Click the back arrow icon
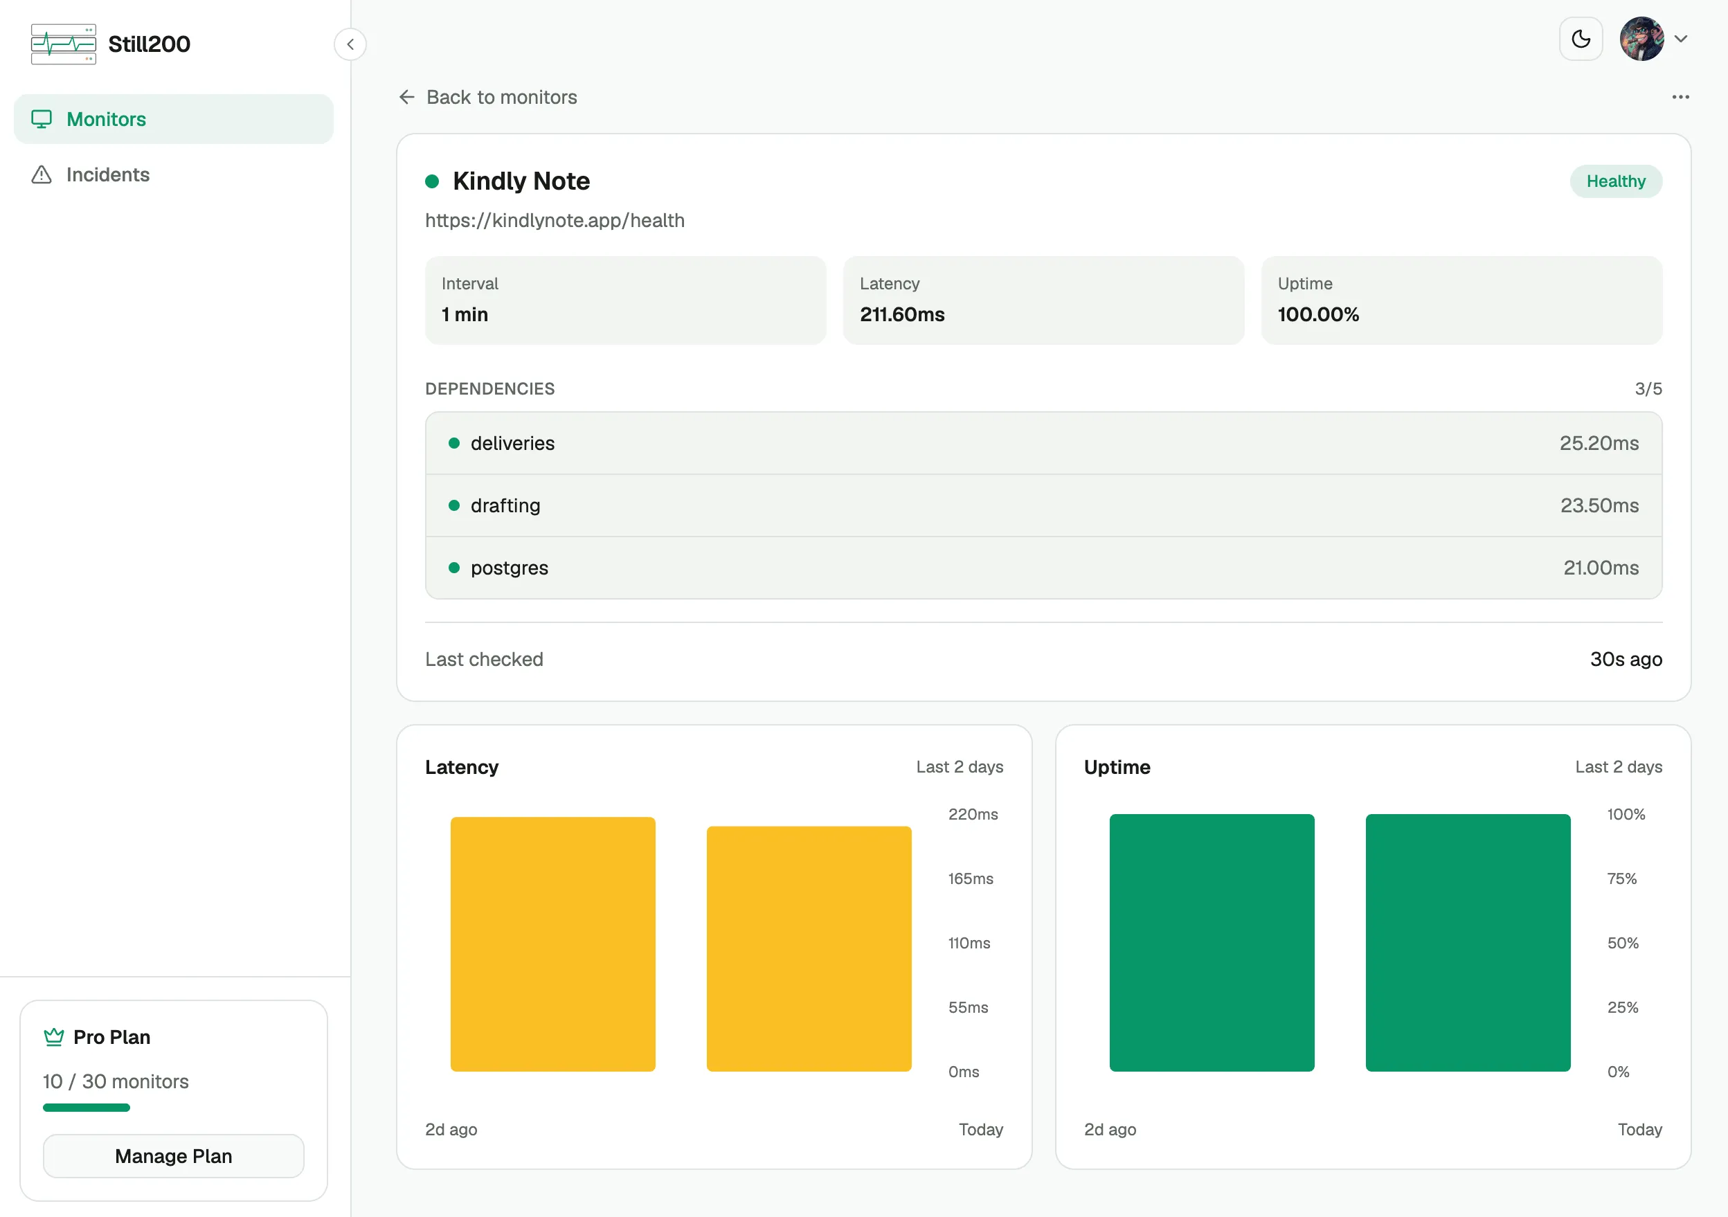The height and width of the screenshot is (1217, 1728). 406,97
